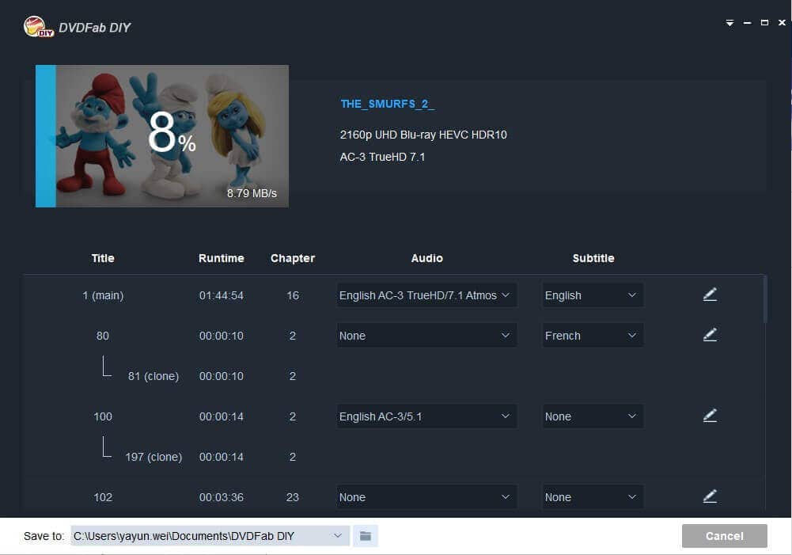Open subtitle dropdown showing French

pos(593,336)
